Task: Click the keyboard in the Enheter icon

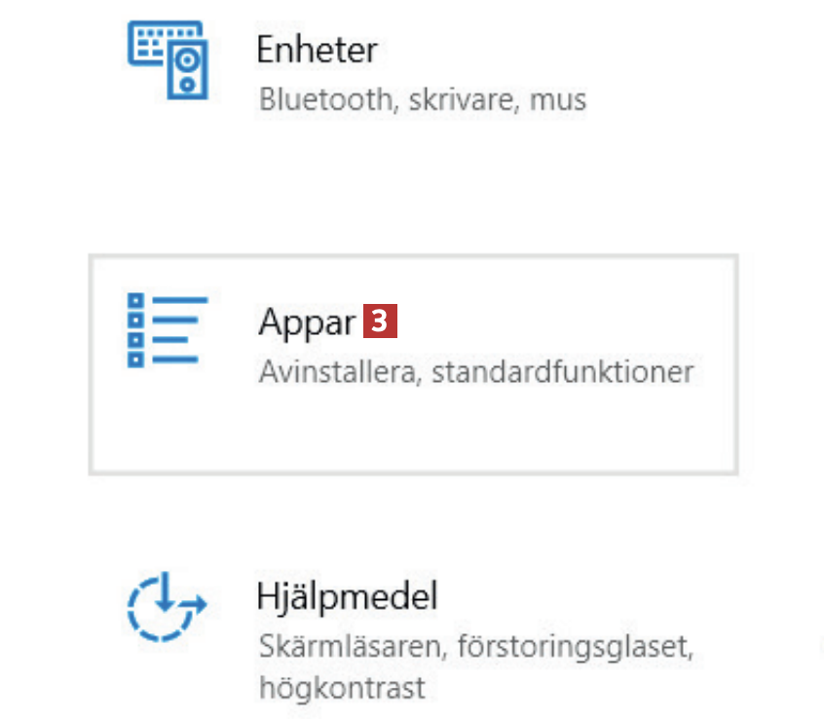Action: (x=153, y=44)
